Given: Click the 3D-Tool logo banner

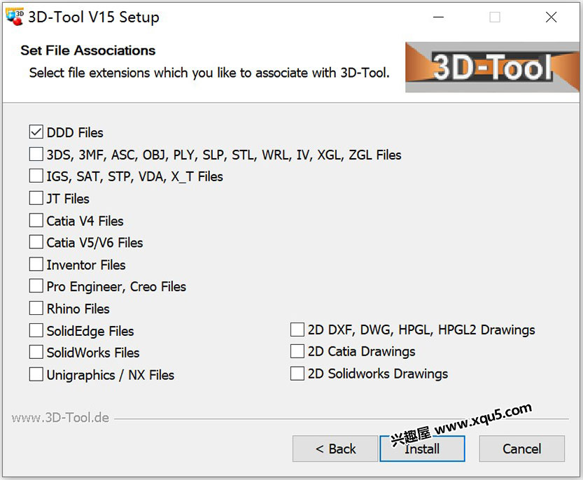Looking at the screenshot, I should tap(492, 67).
